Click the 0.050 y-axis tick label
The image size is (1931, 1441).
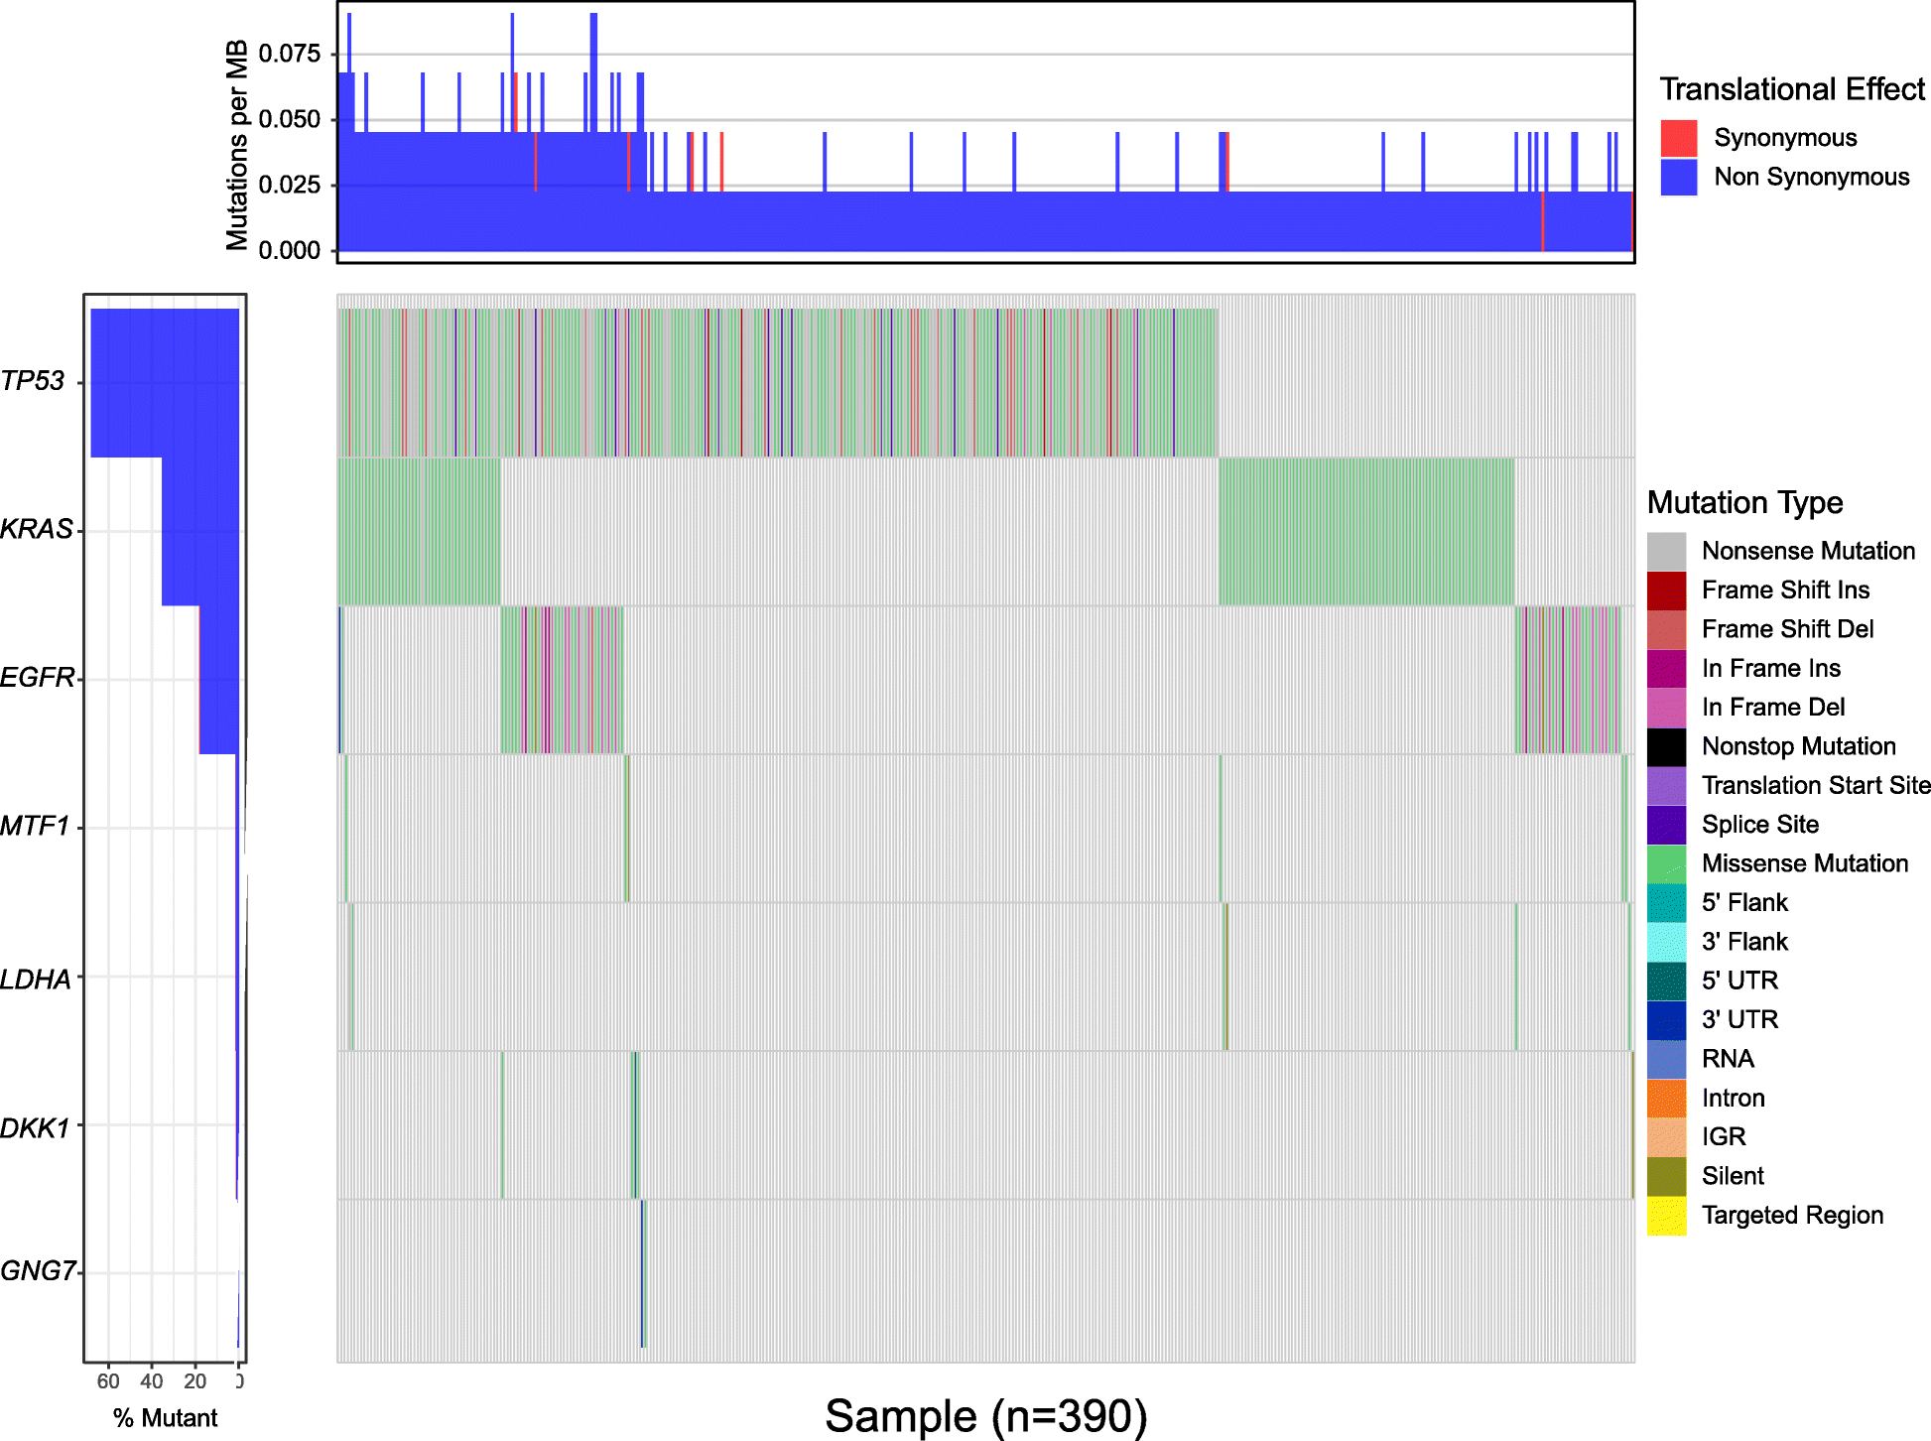click(x=290, y=119)
